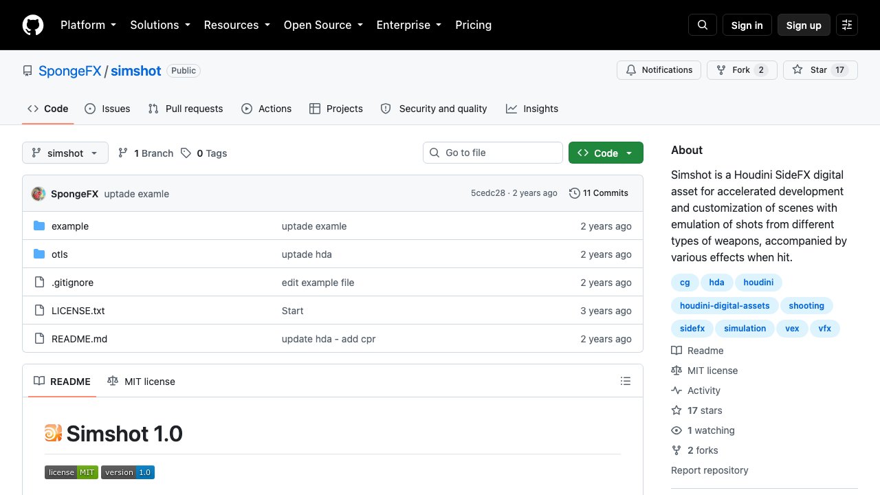View 1 Branch link
880x495 pixels.
point(146,153)
